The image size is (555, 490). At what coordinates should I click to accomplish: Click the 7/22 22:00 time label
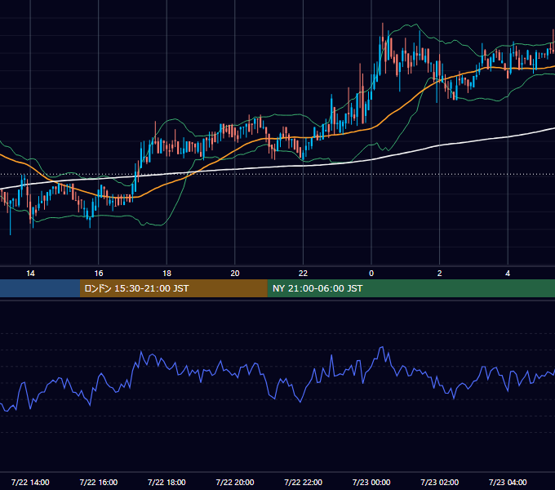(x=304, y=482)
